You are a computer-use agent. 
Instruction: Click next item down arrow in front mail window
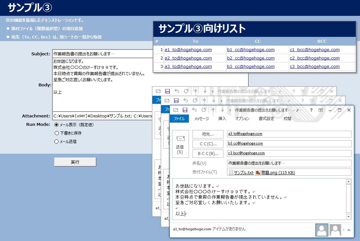(222, 110)
